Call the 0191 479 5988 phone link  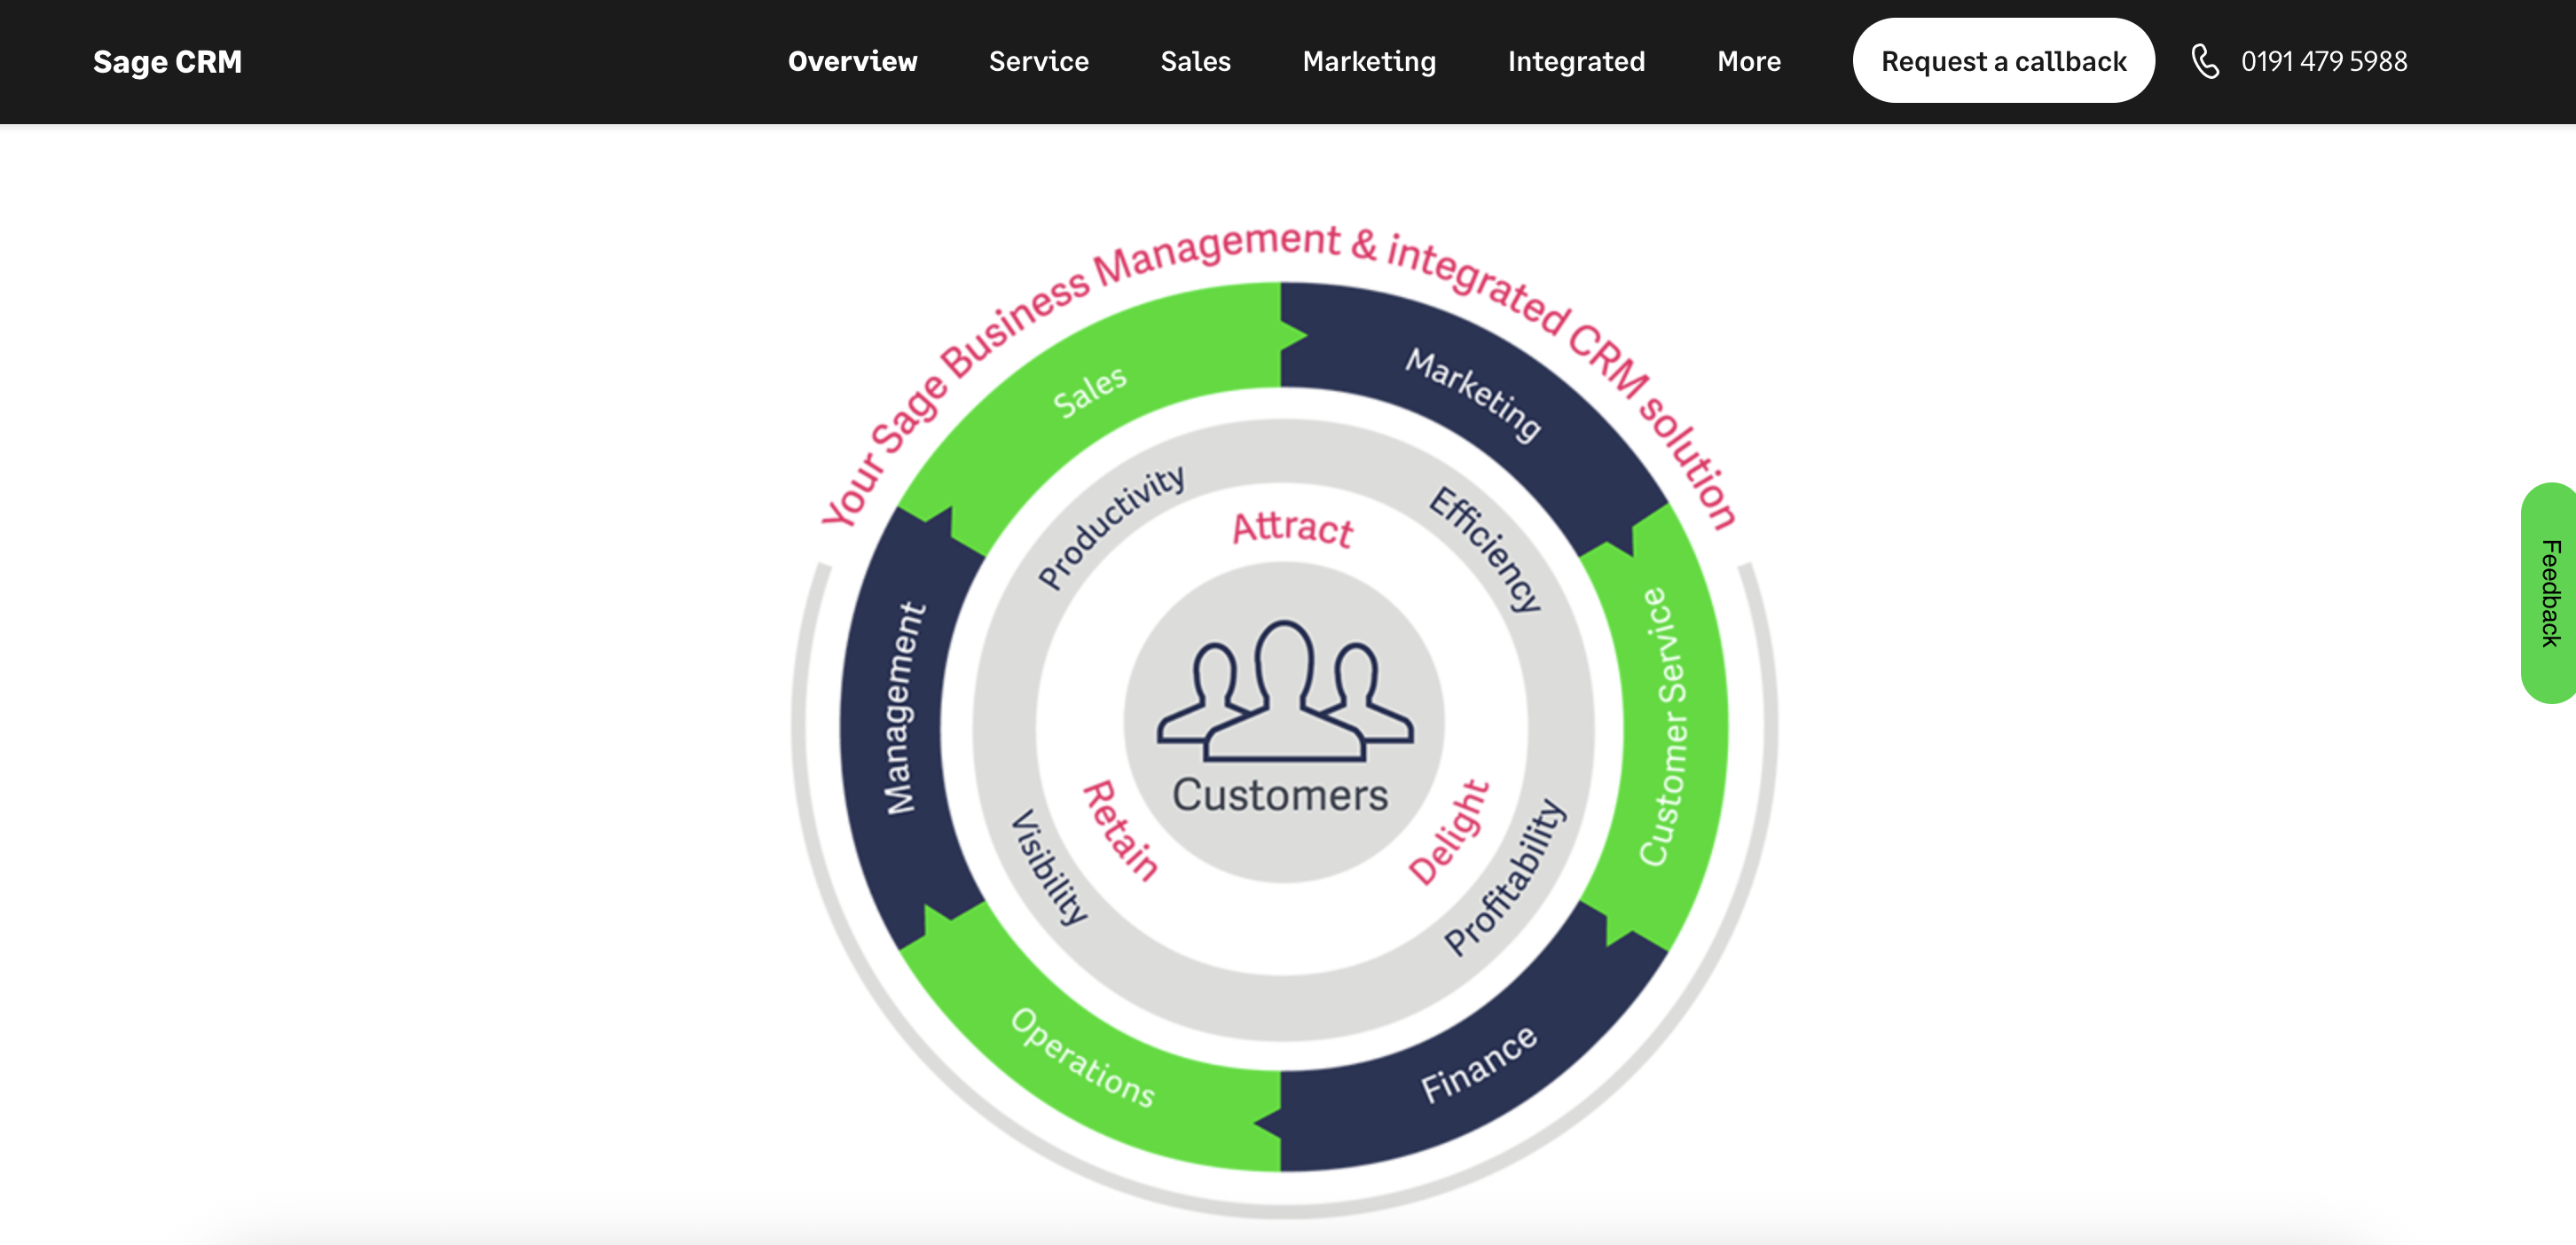click(x=2325, y=61)
